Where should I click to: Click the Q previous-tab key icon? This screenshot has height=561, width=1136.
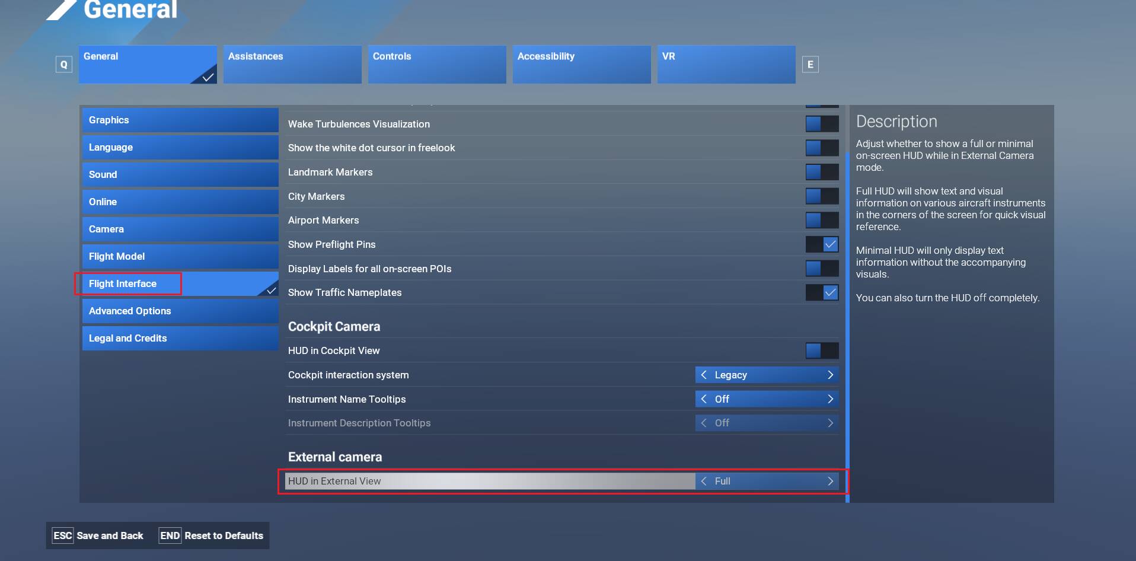(x=63, y=65)
